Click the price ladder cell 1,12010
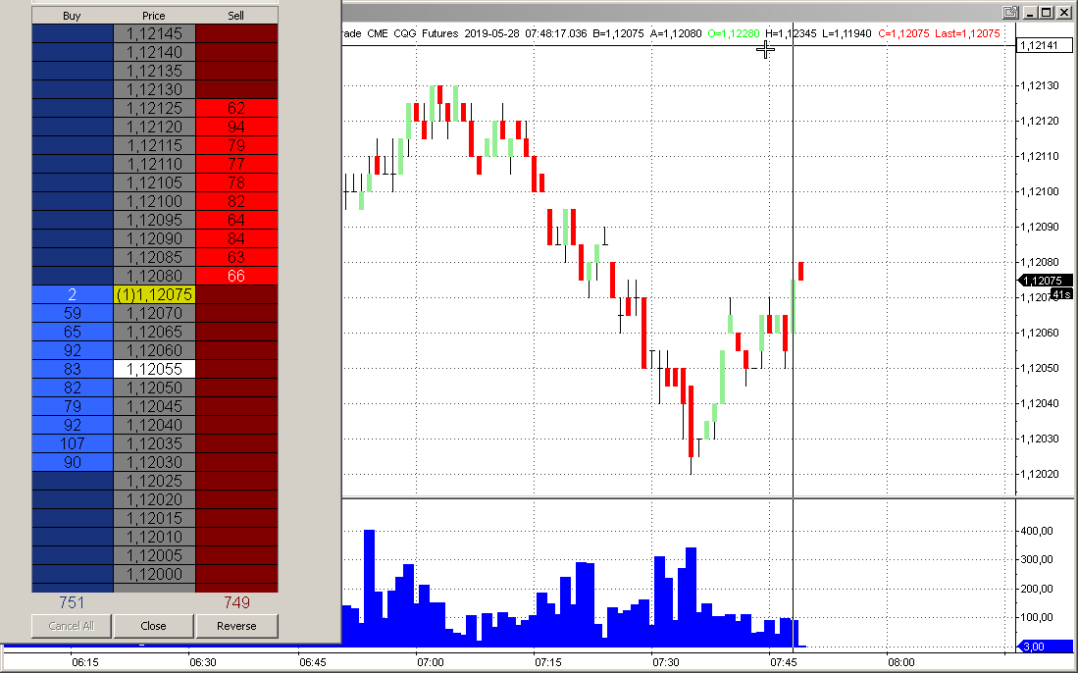 [x=154, y=537]
